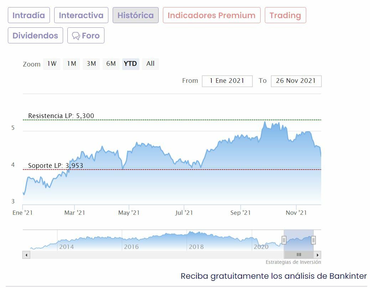Select the Histórica tab
Viewport: 370px width, 288px height.
click(135, 15)
